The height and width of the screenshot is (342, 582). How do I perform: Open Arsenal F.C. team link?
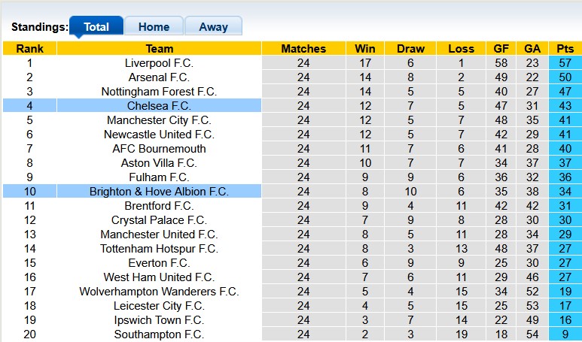[x=159, y=77]
